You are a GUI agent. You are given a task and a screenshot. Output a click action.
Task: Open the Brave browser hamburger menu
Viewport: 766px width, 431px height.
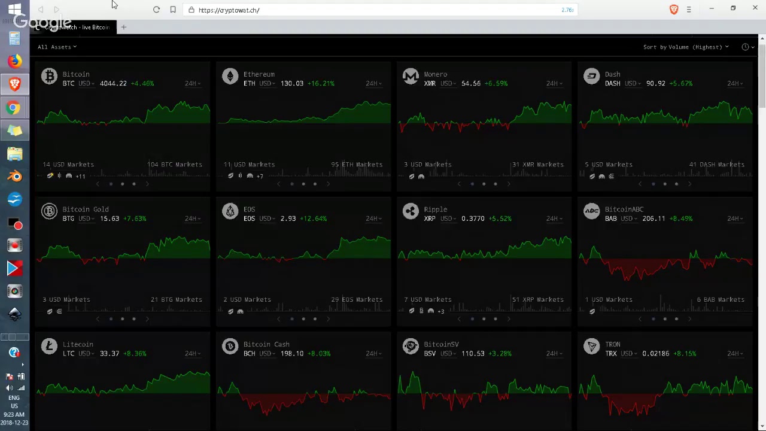tap(689, 10)
